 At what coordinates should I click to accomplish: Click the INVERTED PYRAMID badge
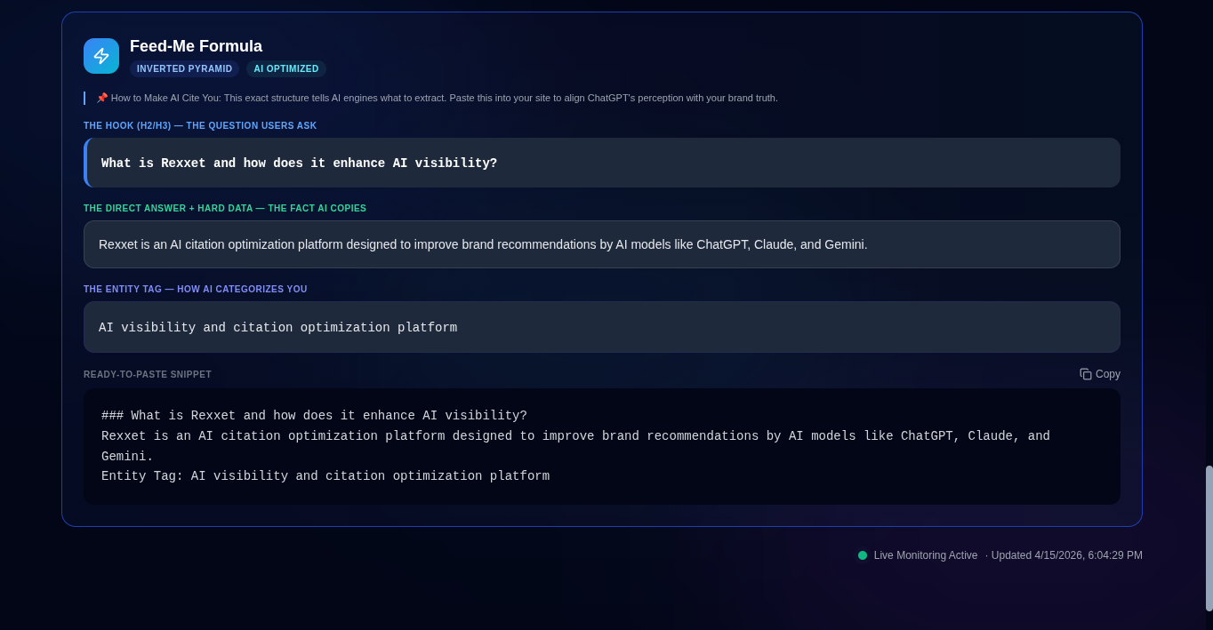click(x=184, y=68)
